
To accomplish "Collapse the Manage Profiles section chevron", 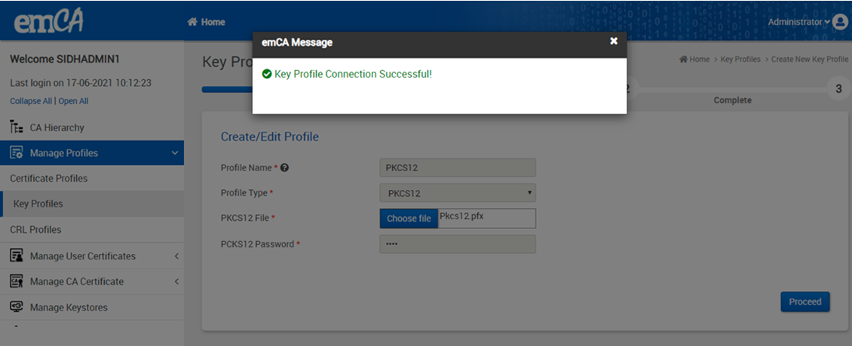I will [175, 153].
